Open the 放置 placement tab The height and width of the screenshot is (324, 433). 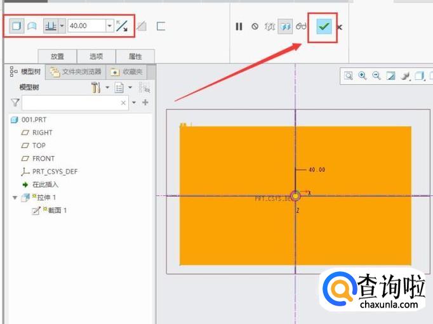tap(57, 56)
